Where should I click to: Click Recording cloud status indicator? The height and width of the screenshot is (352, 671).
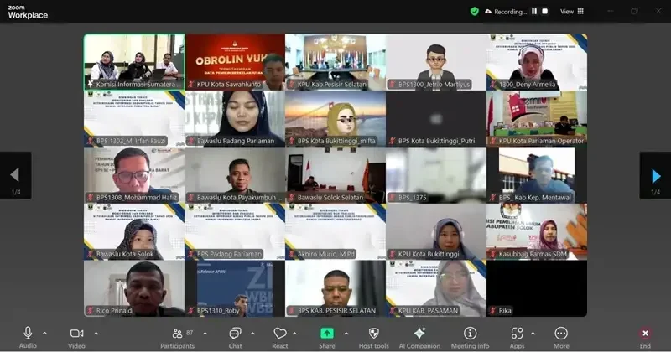tap(506, 12)
